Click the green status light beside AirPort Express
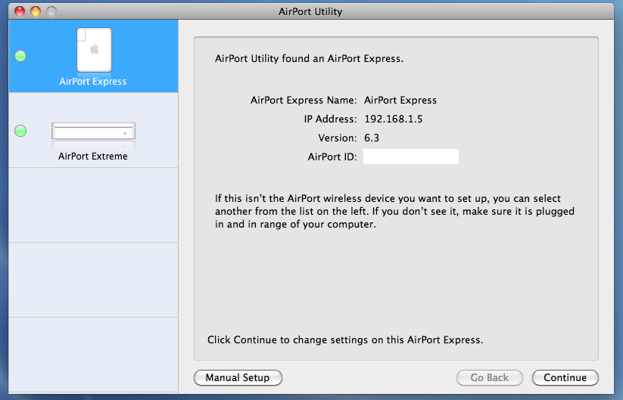Image resolution: width=623 pixels, height=400 pixels. (20, 56)
